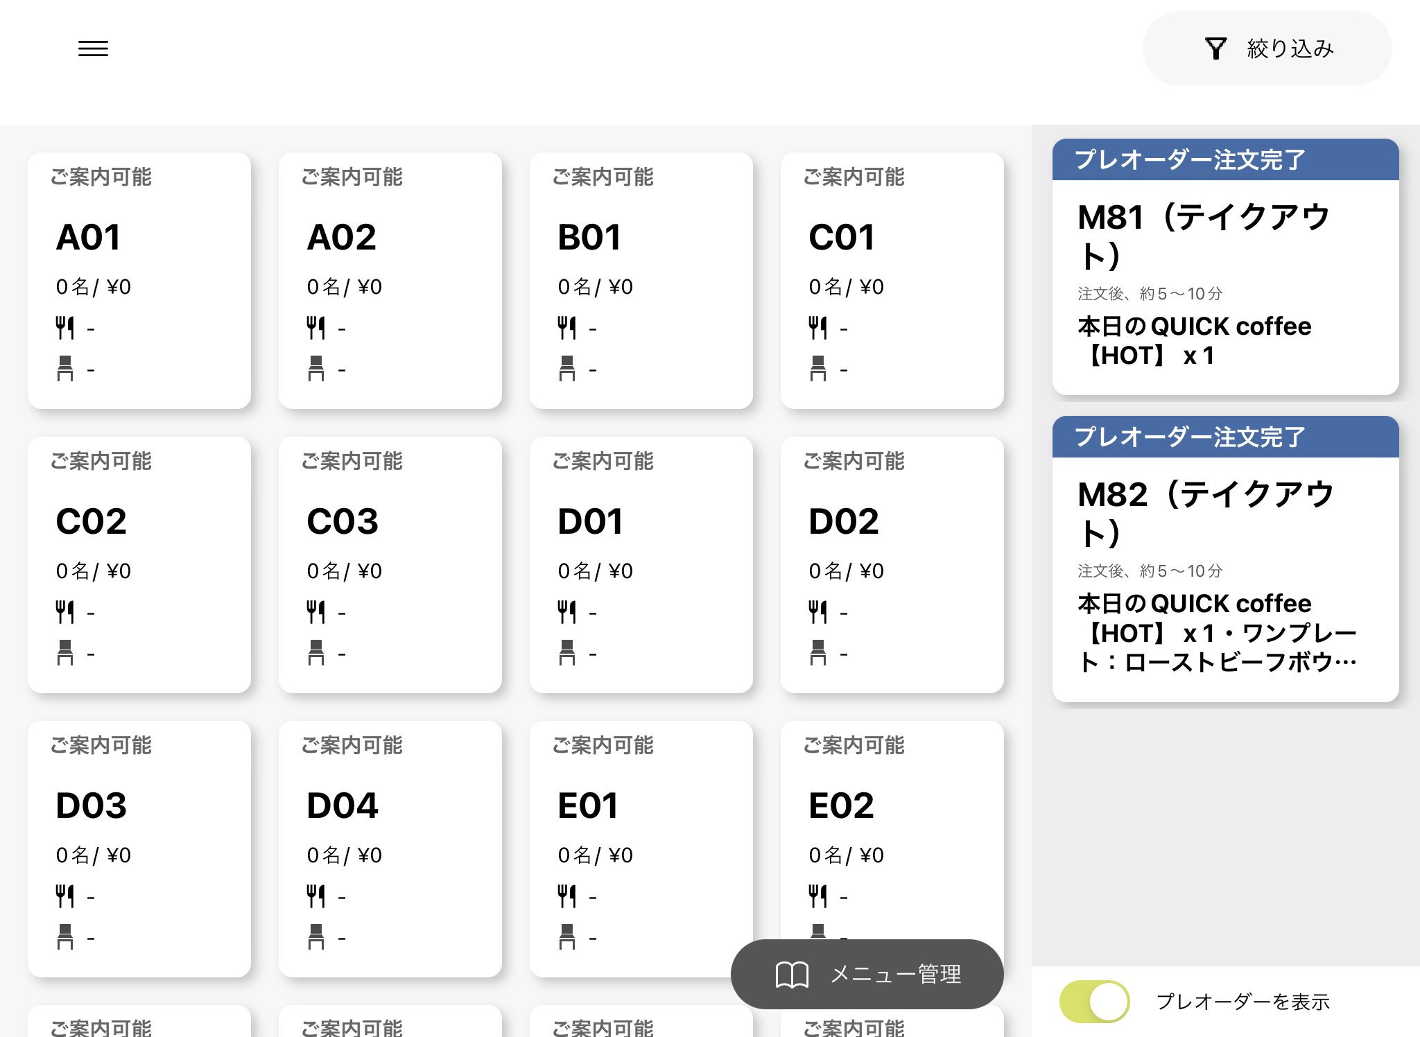1420x1037 pixels.
Task: Click the chair icon on D03
Action: [65, 937]
